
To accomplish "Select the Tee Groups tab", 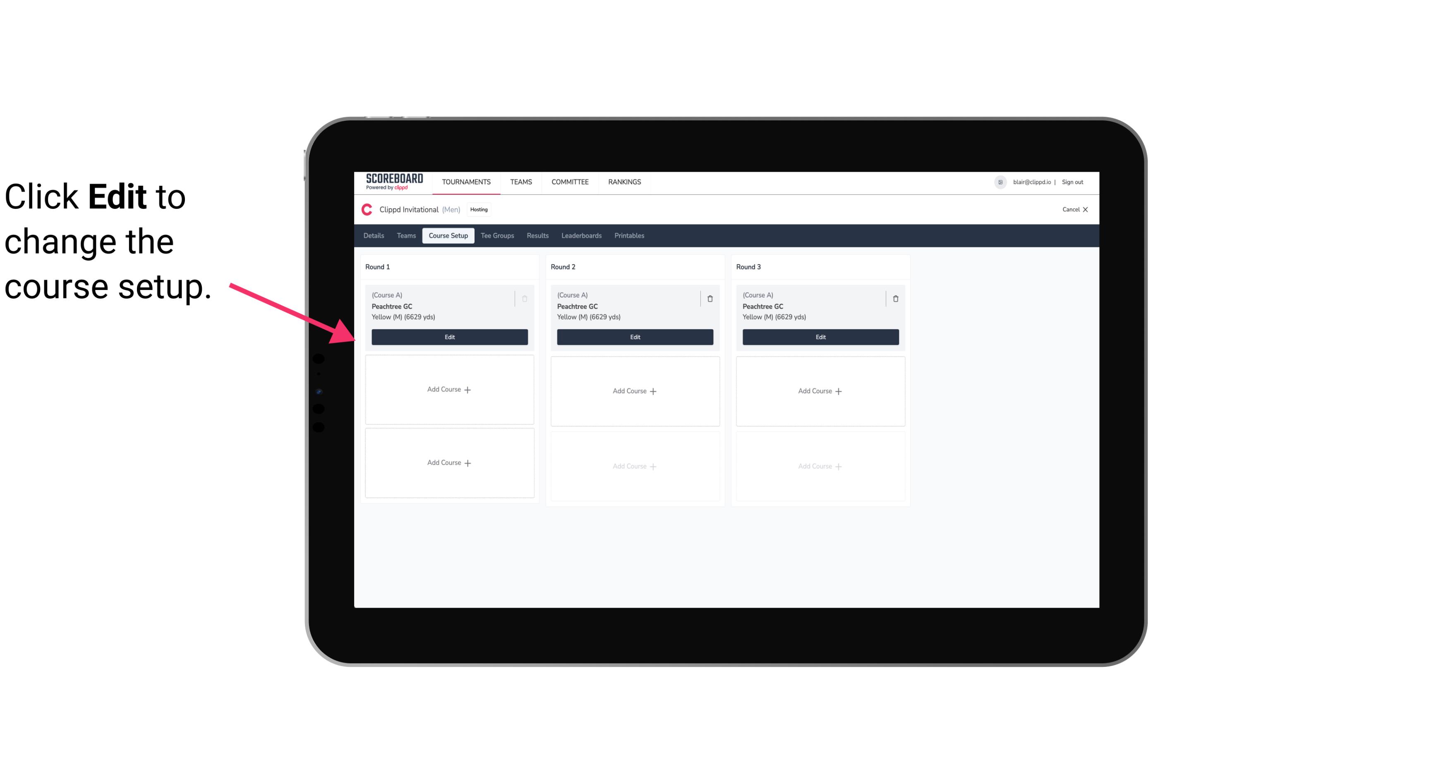I will pyautogui.click(x=497, y=236).
